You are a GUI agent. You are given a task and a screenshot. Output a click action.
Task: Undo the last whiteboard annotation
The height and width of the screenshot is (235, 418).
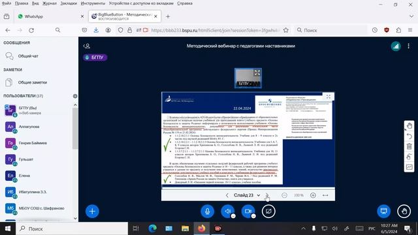pyautogui.click(x=409, y=136)
